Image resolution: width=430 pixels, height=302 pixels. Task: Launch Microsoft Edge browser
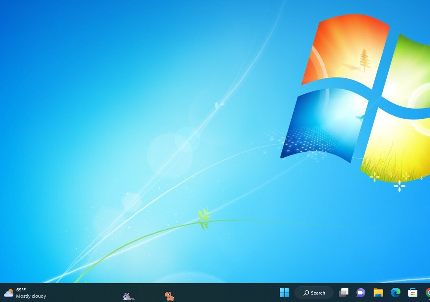[x=395, y=293]
